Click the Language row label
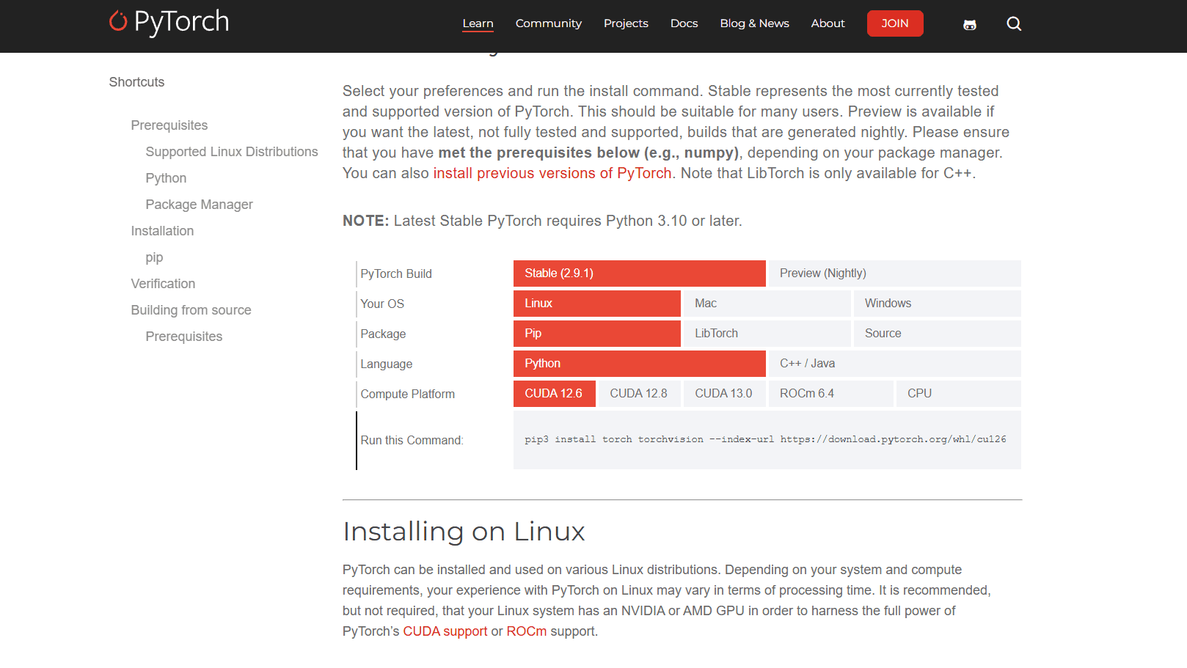Image resolution: width=1187 pixels, height=668 pixels. pyautogui.click(x=387, y=364)
